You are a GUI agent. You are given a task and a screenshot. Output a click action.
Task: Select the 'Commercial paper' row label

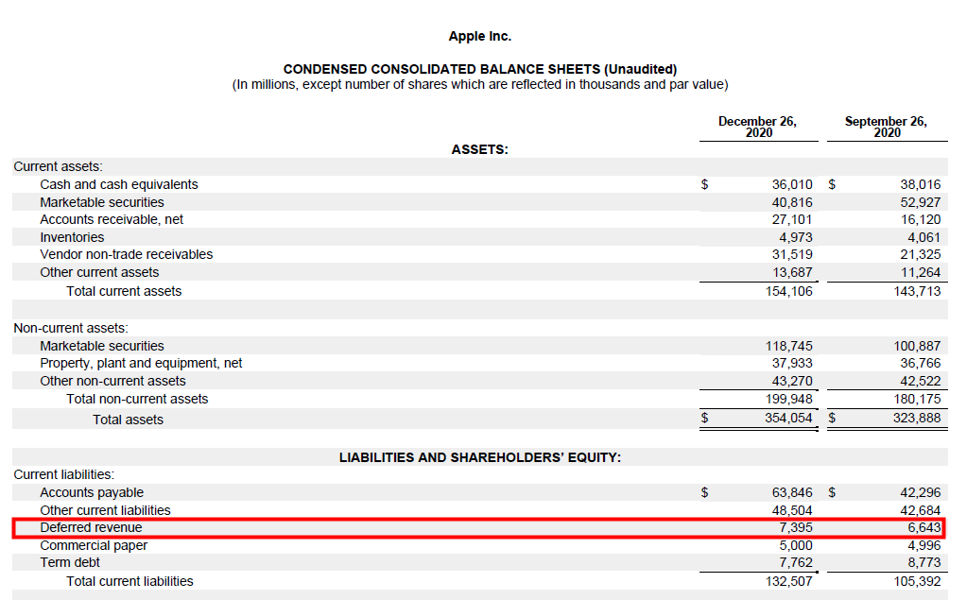(x=94, y=546)
